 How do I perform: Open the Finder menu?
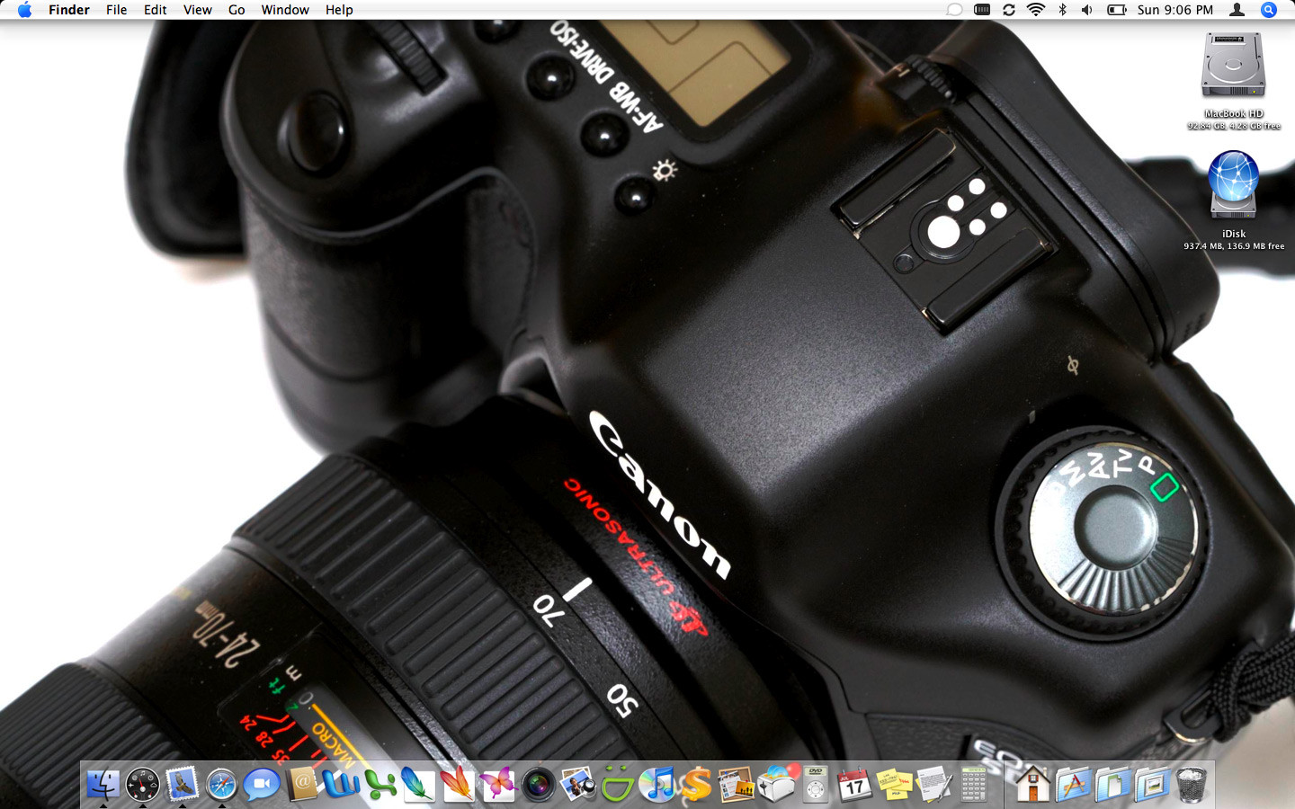click(x=69, y=10)
